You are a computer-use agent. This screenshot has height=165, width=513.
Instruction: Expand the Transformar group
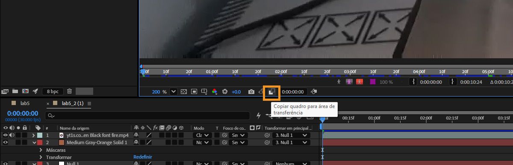coord(41,157)
